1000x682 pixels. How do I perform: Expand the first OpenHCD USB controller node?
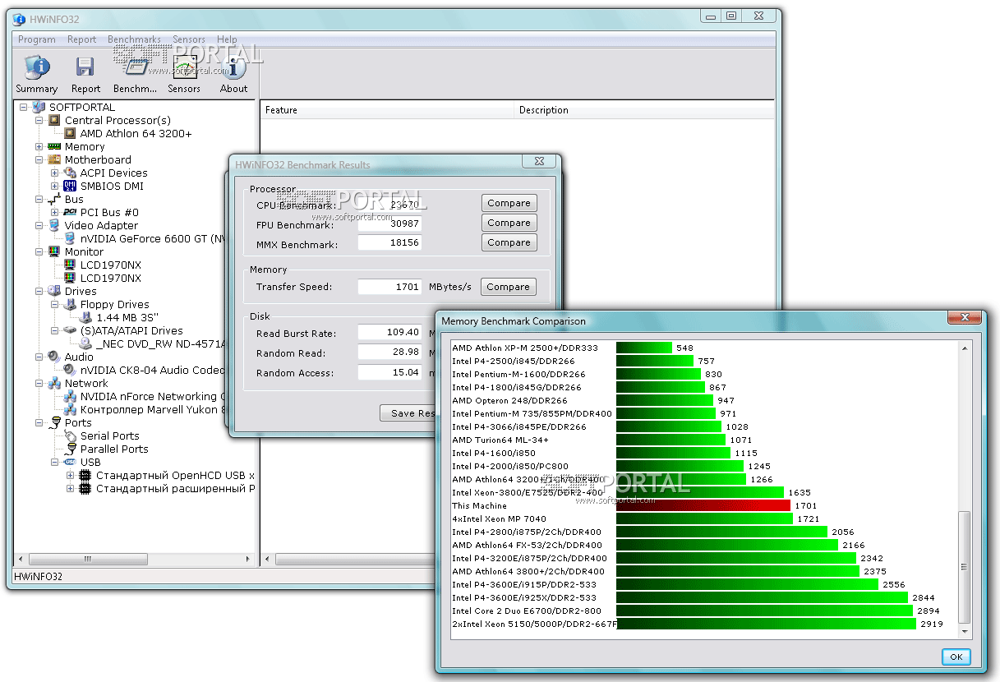(x=71, y=475)
